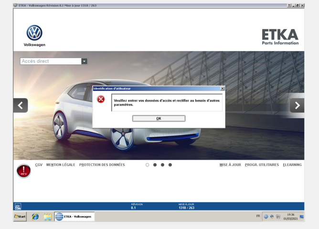Screen dimensions: 319x229
Task: Click the show desktop tray icon
Action: pyautogui.click(x=302, y=217)
